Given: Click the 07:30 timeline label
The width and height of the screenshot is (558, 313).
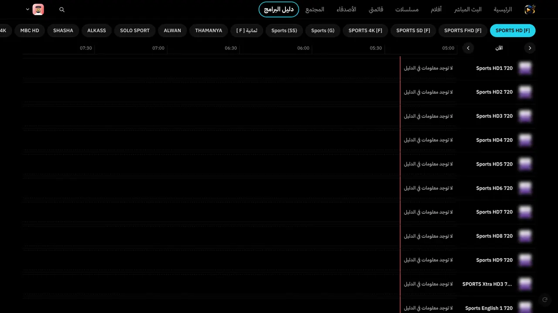Looking at the screenshot, I should [86, 48].
